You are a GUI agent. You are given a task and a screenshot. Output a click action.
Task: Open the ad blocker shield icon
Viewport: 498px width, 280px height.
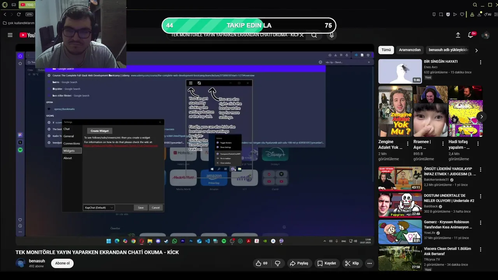[448, 14]
